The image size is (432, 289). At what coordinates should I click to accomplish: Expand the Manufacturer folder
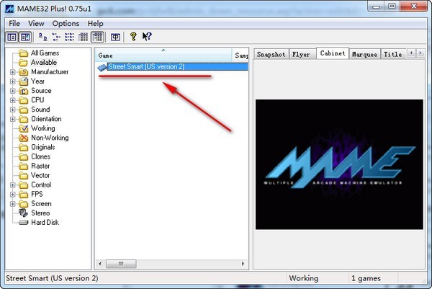coord(13,72)
